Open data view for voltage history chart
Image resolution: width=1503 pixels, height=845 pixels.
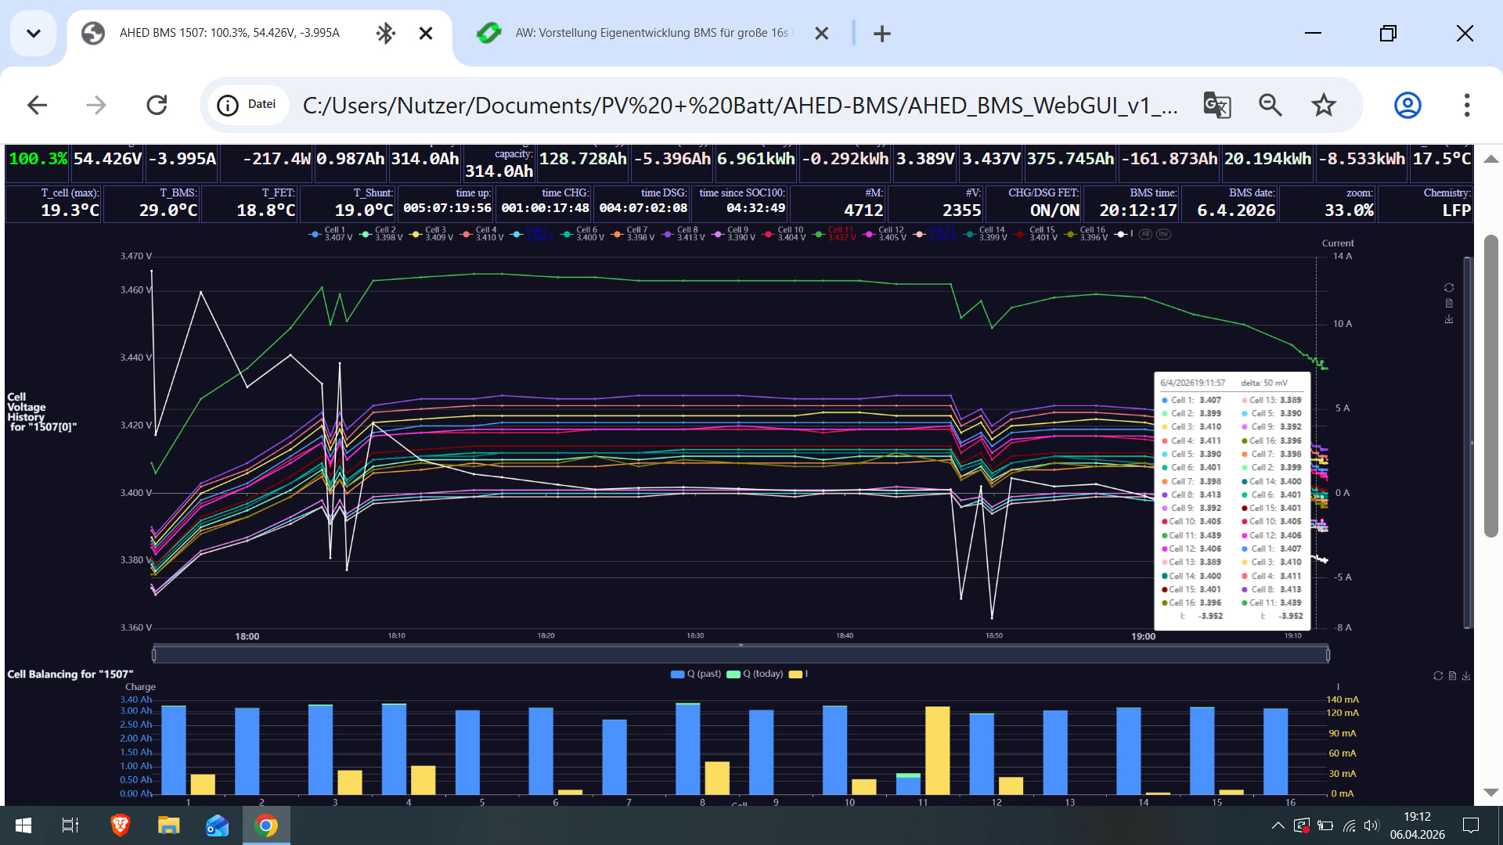[1449, 304]
